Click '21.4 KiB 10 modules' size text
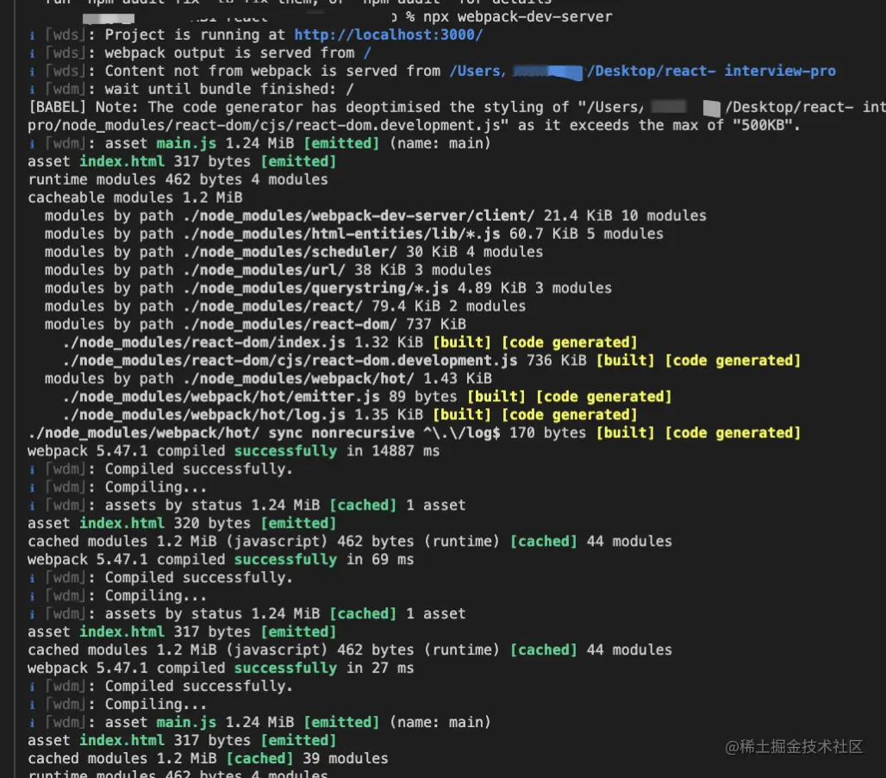The width and height of the screenshot is (886, 778). pos(625,216)
